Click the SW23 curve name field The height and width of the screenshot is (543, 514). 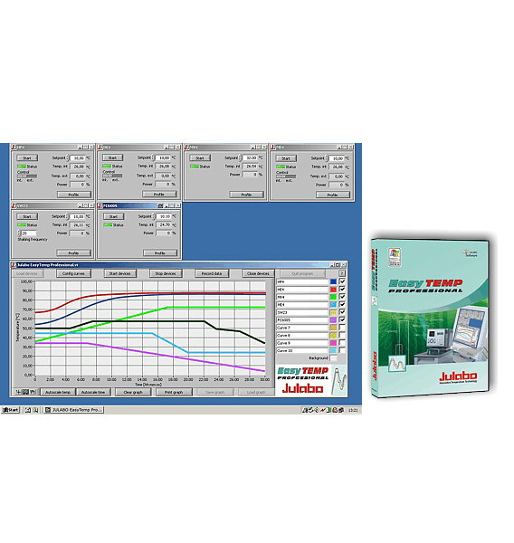click(302, 312)
